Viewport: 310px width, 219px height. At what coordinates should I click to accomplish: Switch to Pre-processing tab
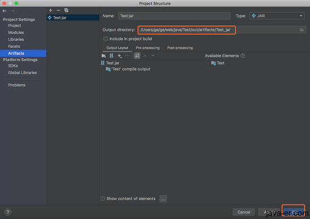pyautogui.click(x=148, y=48)
